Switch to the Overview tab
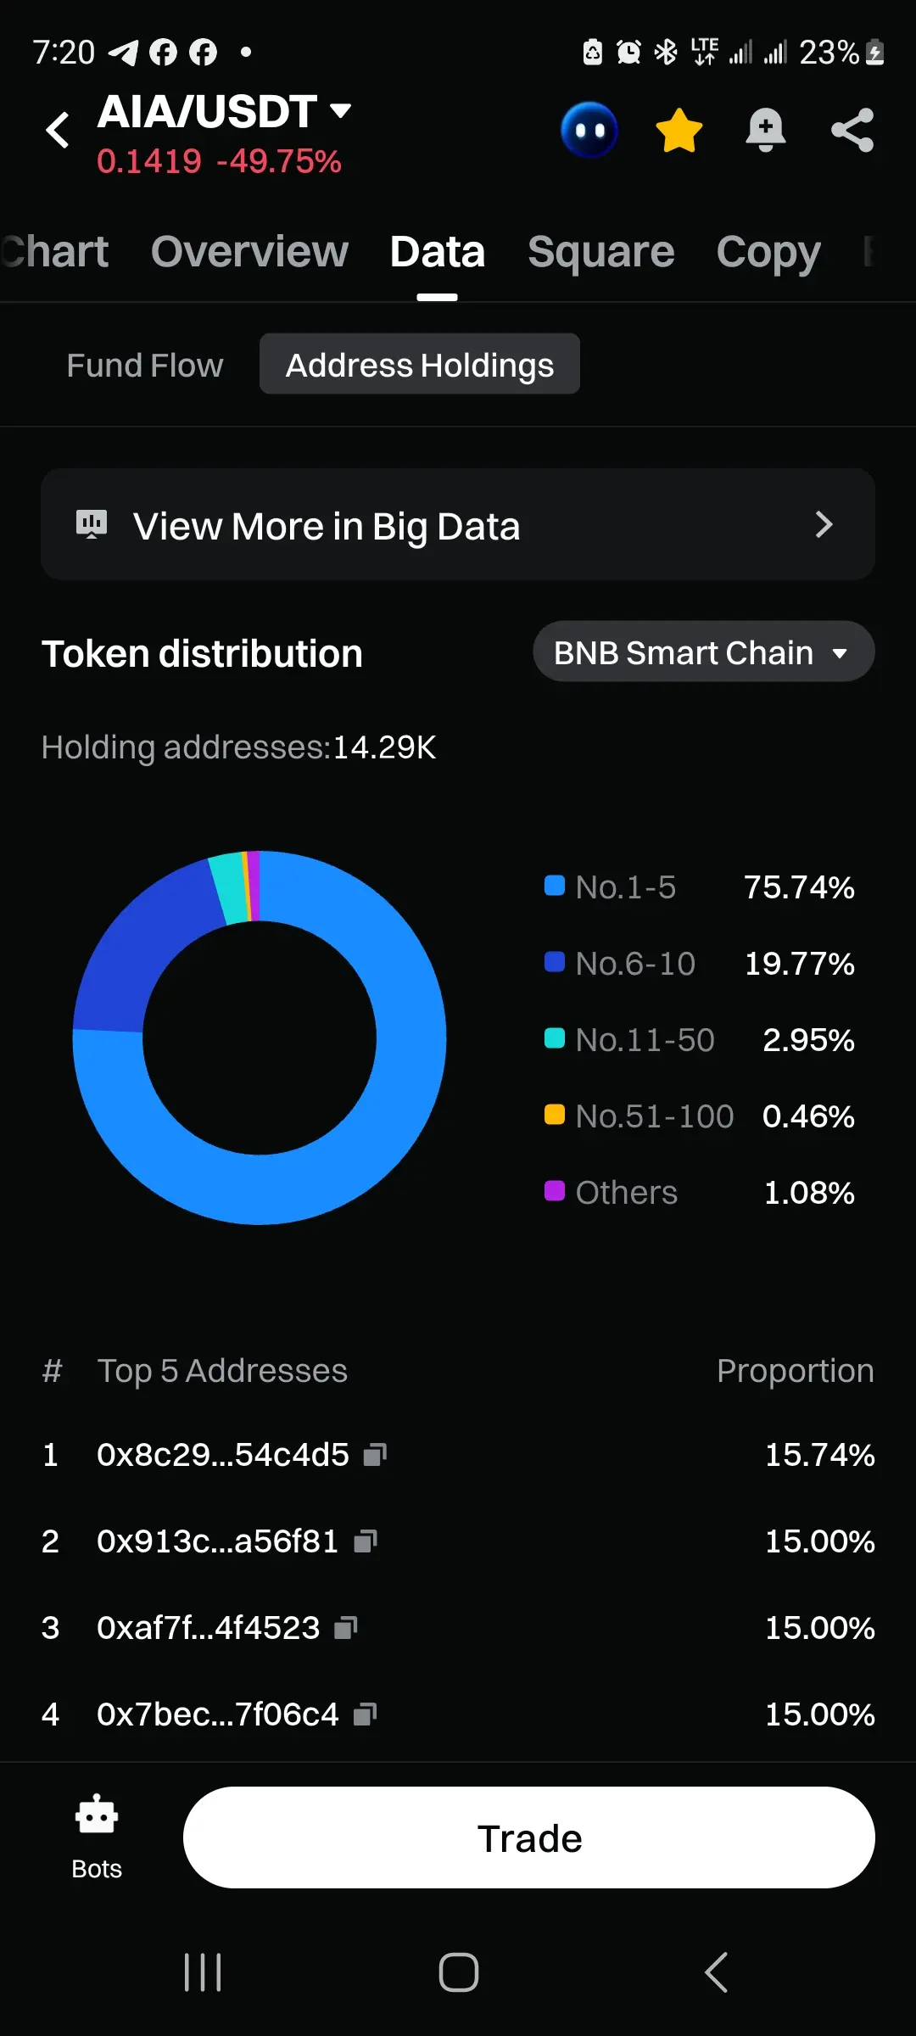Screen dimensions: 916x2036 pyautogui.click(x=249, y=252)
